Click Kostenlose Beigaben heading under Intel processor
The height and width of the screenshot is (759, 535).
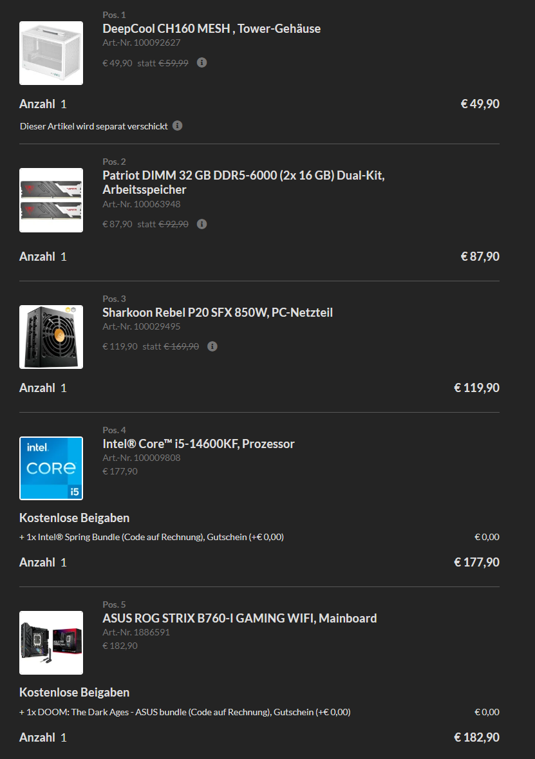(x=75, y=518)
